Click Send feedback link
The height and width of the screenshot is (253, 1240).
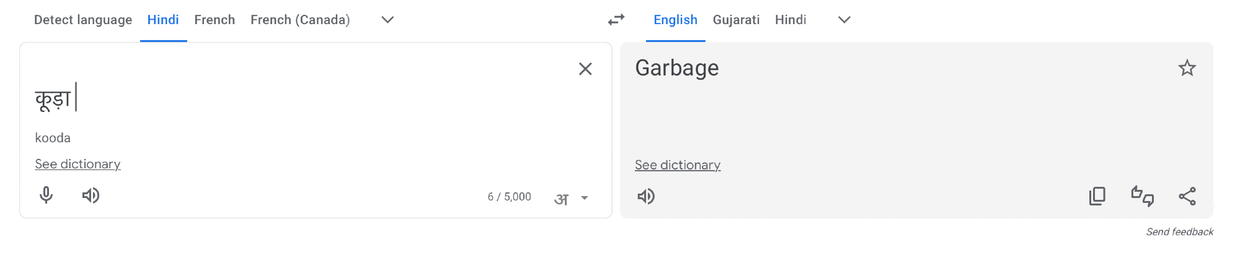pyautogui.click(x=1179, y=232)
